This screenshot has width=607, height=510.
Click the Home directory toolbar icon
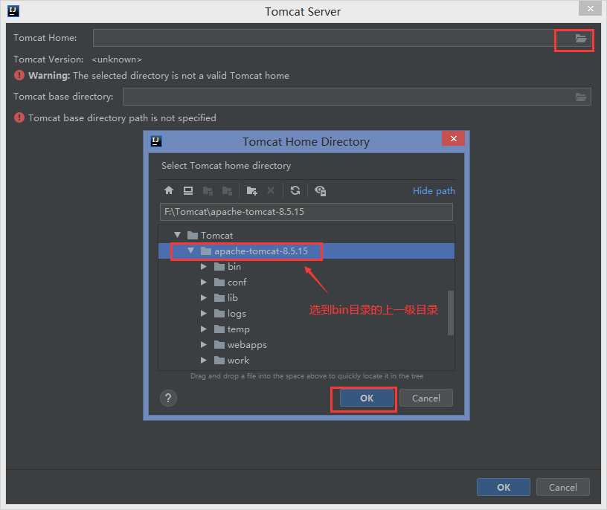tap(169, 190)
